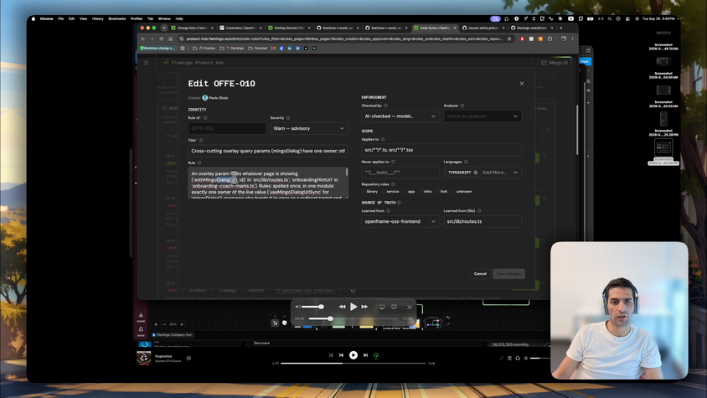Adjust the video player volume slider

point(312,307)
